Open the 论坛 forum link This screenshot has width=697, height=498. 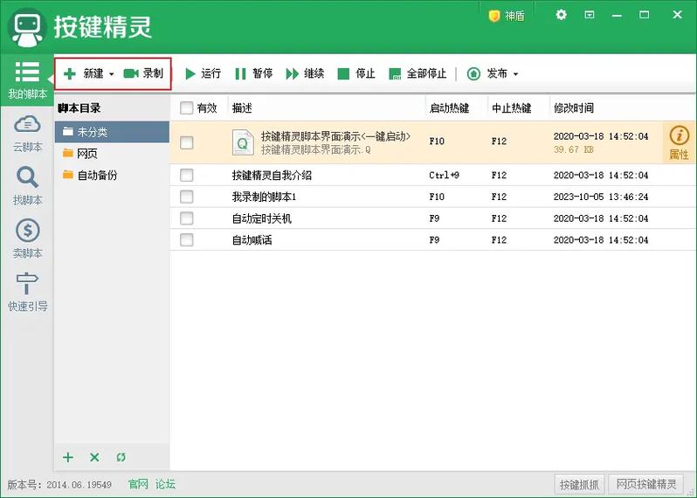tap(165, 484)
